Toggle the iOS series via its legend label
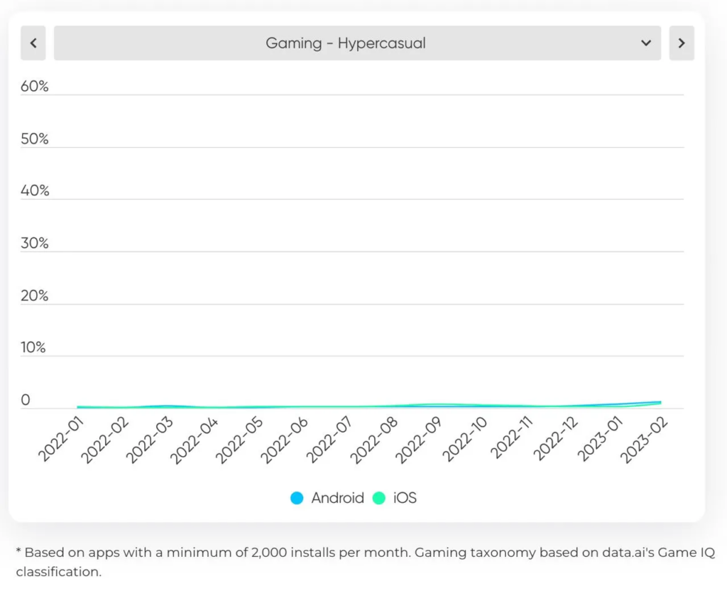Viewport: 727px width, 596px height. click(x=405, y=498)
